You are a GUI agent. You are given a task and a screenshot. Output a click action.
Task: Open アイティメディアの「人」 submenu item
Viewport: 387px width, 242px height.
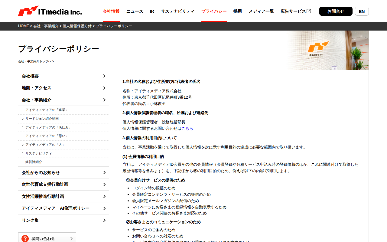click(x=63, y=145)
